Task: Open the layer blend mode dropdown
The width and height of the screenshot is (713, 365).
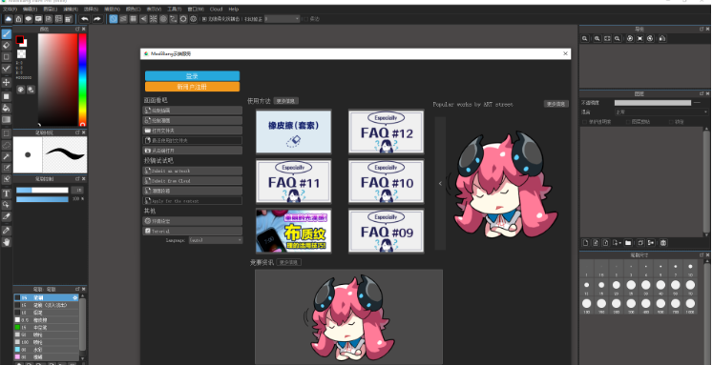Action: click(x=661, y=112)
